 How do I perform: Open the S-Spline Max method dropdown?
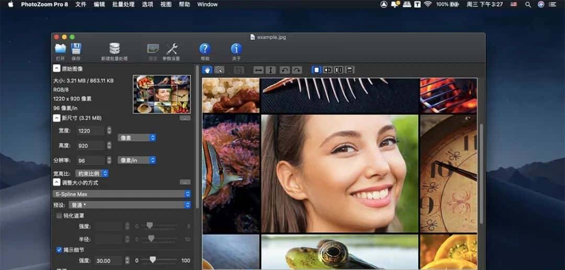pos(123,194)
